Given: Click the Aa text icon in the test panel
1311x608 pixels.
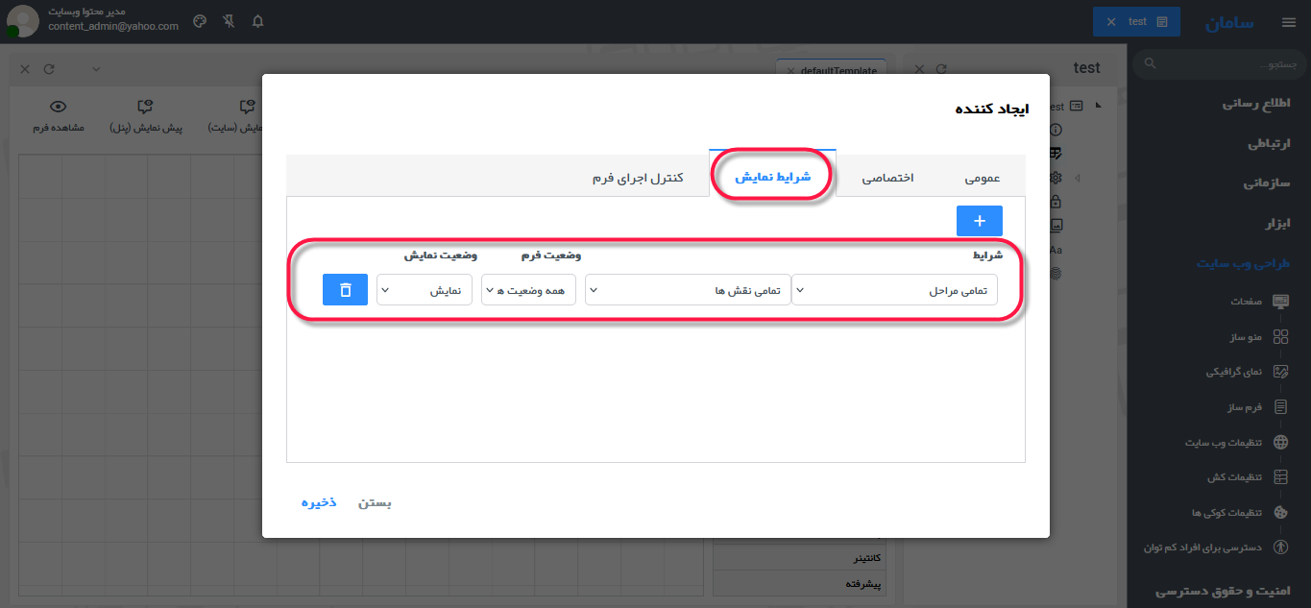Looking at the screenshot, I should click(1056, 250).
